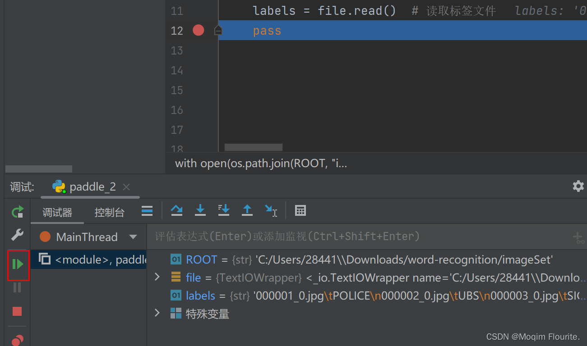
Task: Open the MainThread thread dropdown
Action: pyautogui.click(x=133, y=237)
